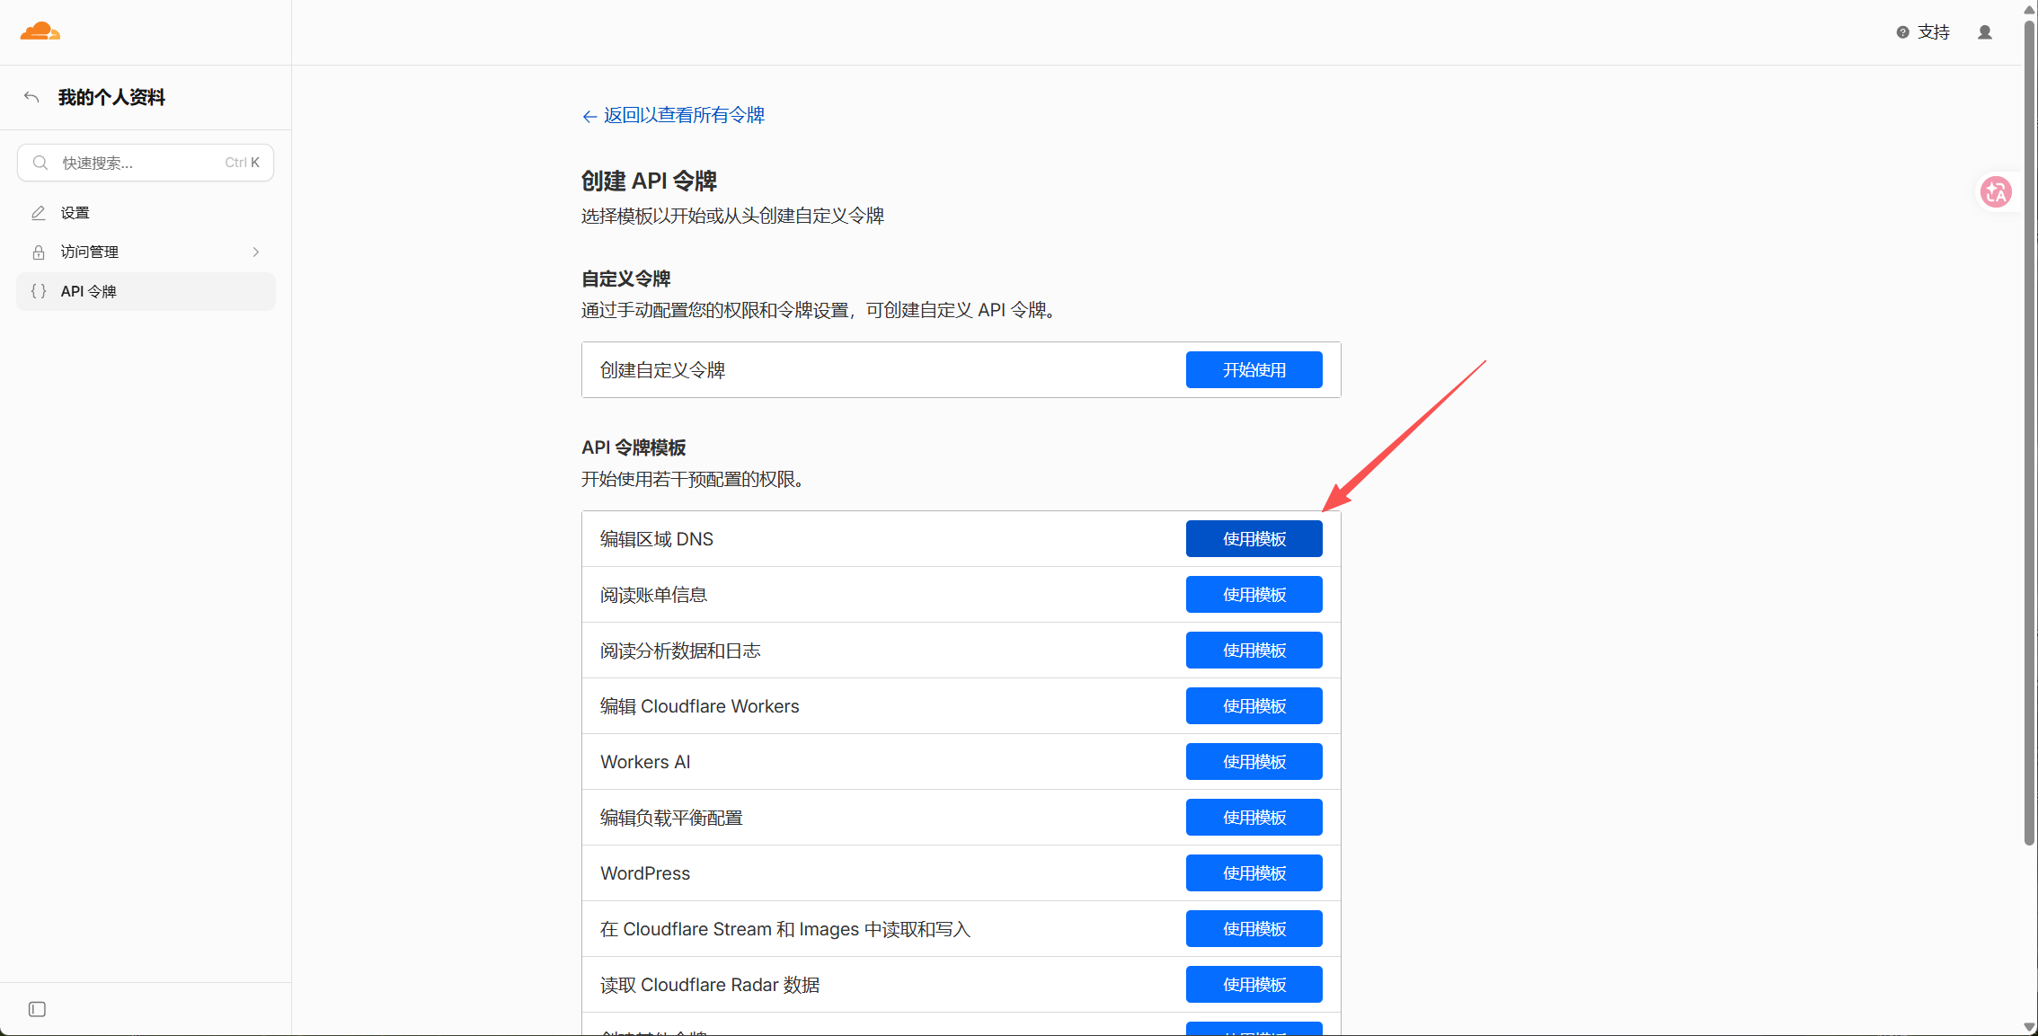Use template for 编辑区域 DNS
Viewport: 2038px width, 1036px height.
tap(1254, 539)
